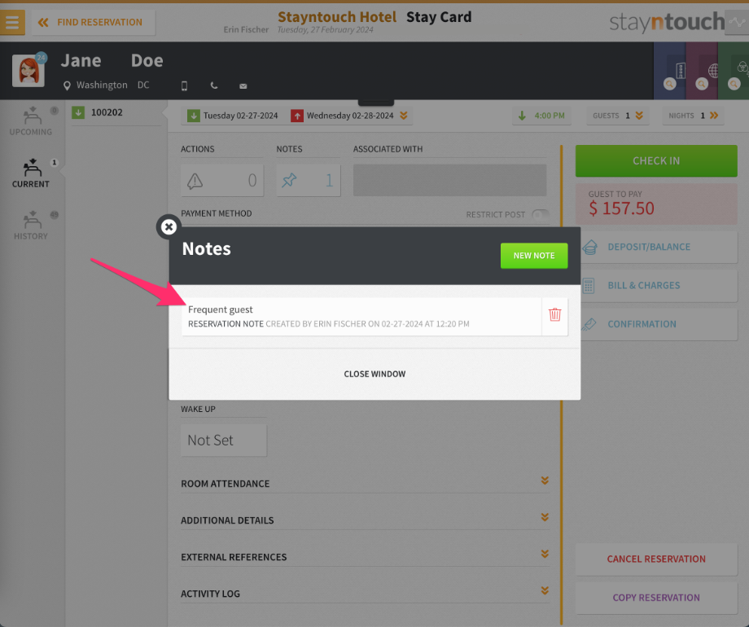This screenshot has width=749, height=627.
Task: Open the Frequent guest note
Action: (361, 317)
